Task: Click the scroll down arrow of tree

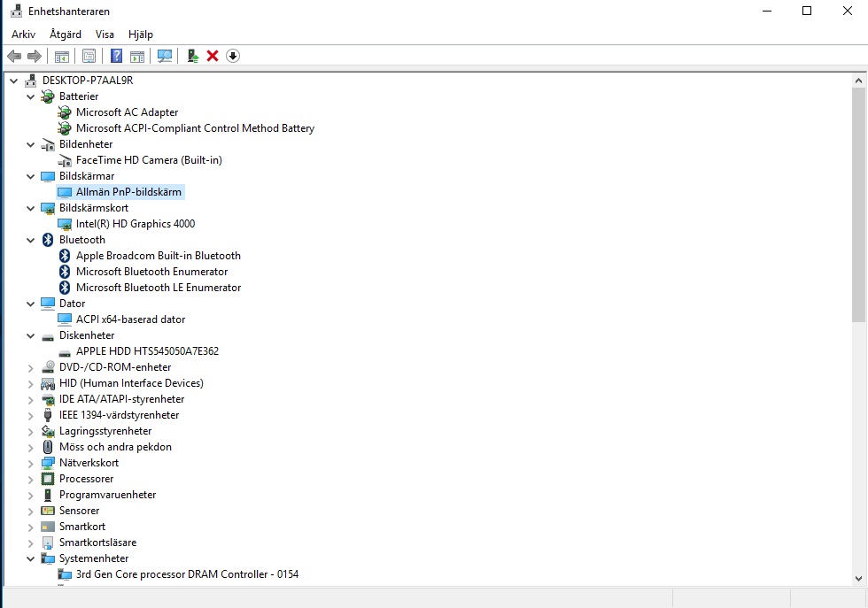Action: point(858,578)
